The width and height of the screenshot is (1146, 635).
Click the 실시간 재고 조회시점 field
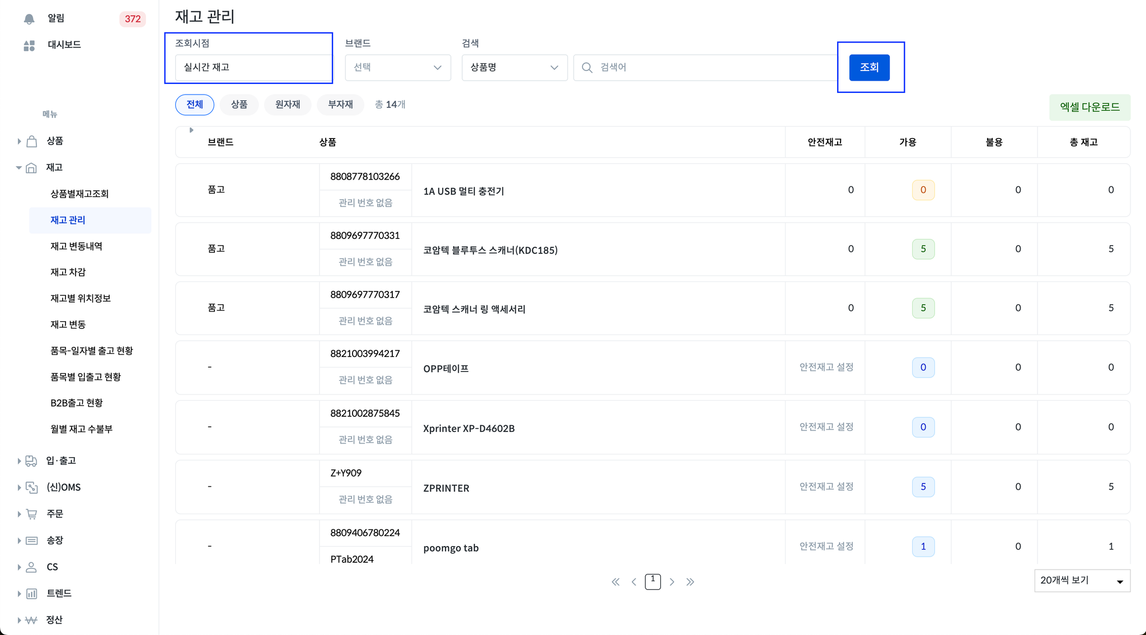tap(253, 68)
